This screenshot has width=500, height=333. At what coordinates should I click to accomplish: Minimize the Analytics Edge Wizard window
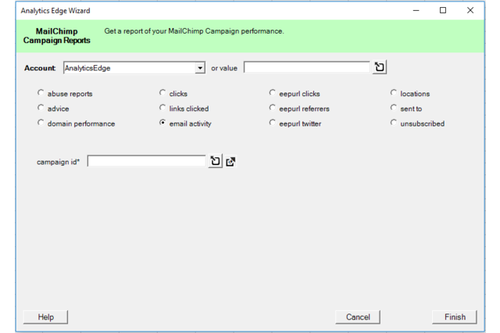click(x=416, y=10)
